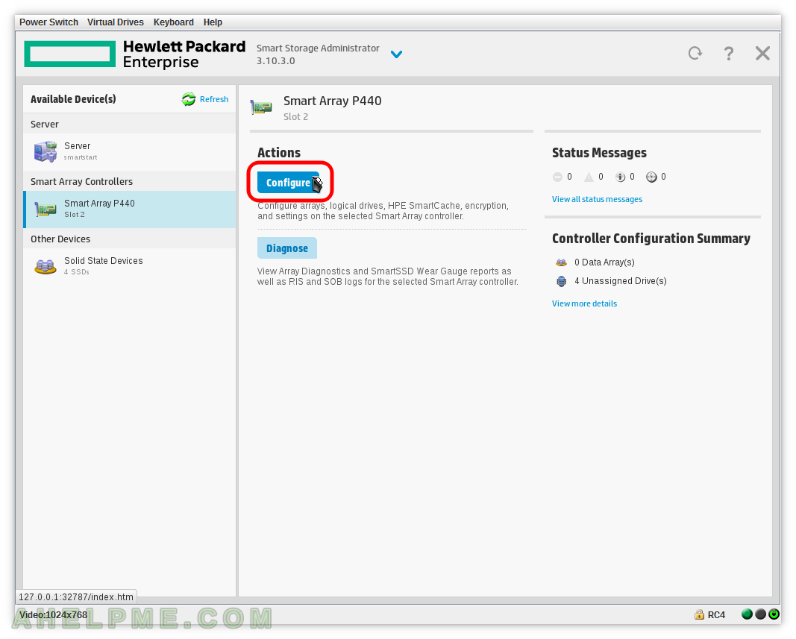Click the 'Status Messages' heading
Image resolution: width=796 pixels, height=639 pixels.
(599, 153)
